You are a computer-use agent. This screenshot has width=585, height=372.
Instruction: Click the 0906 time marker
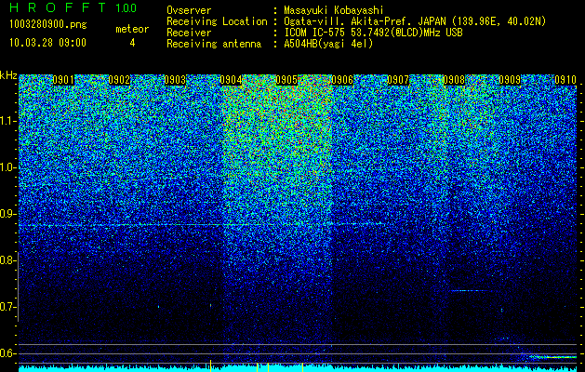click(342, 80)
